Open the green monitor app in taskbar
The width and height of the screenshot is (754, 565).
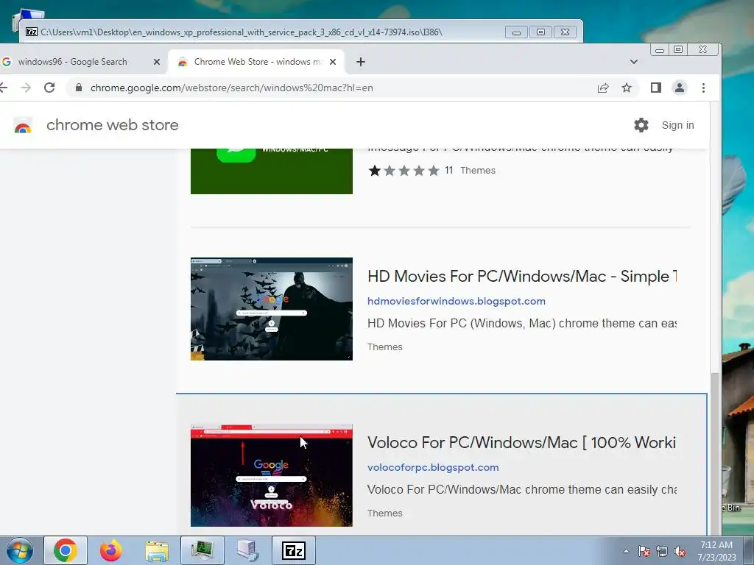(202, 550)
